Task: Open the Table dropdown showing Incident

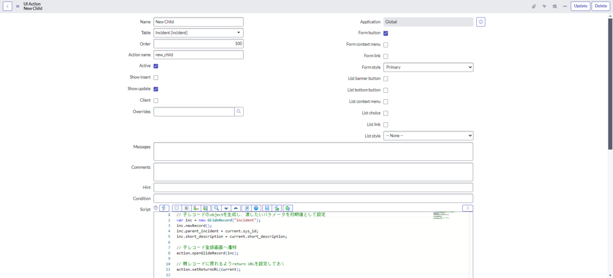Action: [198, 33]
